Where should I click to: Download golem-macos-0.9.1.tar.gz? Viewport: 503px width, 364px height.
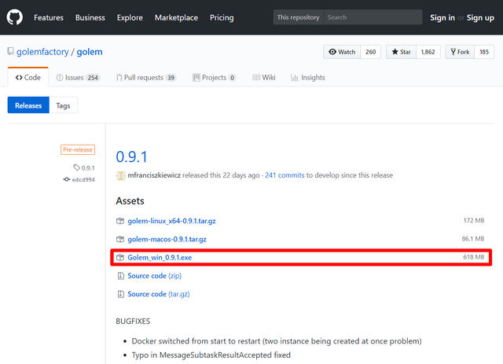167,239
